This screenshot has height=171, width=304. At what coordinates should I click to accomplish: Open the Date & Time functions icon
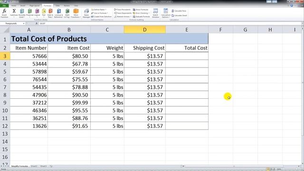coord(50,13)
